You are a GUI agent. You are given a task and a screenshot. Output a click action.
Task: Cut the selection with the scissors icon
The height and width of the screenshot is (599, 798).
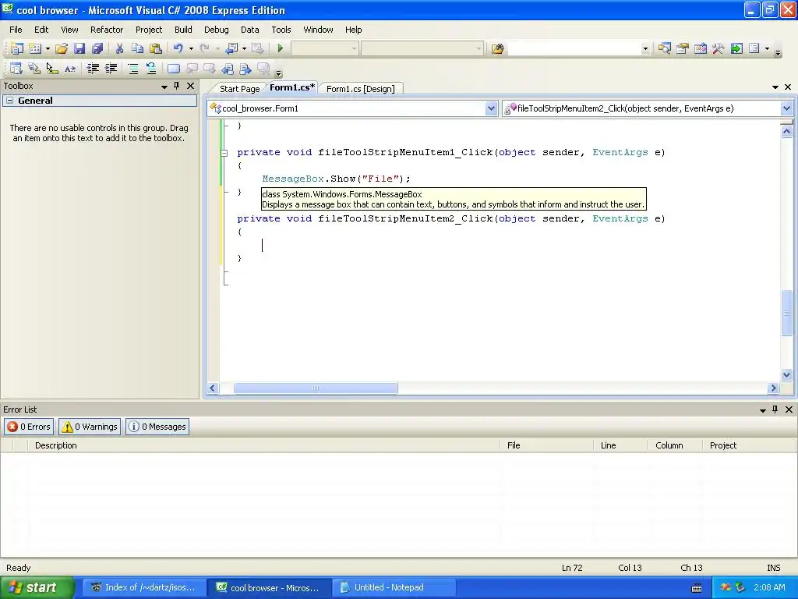(119, 48)
